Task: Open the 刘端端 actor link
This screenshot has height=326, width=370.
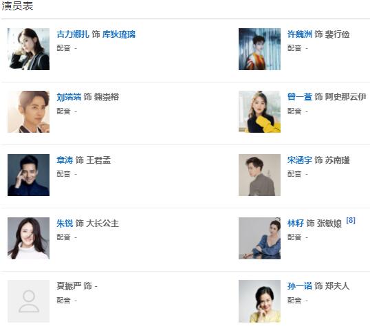Action: click(69, 97)
